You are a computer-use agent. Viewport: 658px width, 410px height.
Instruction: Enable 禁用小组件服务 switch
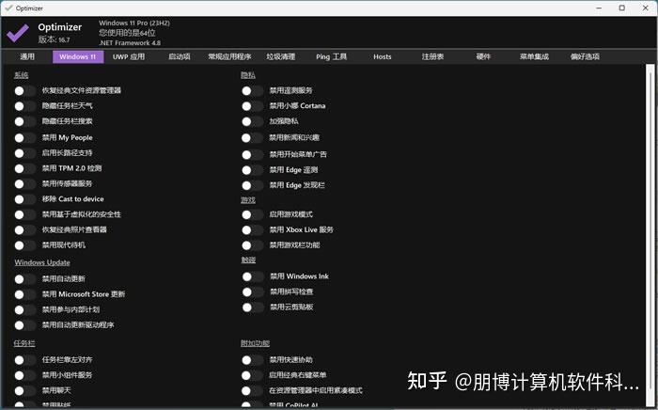coord(24,375)
